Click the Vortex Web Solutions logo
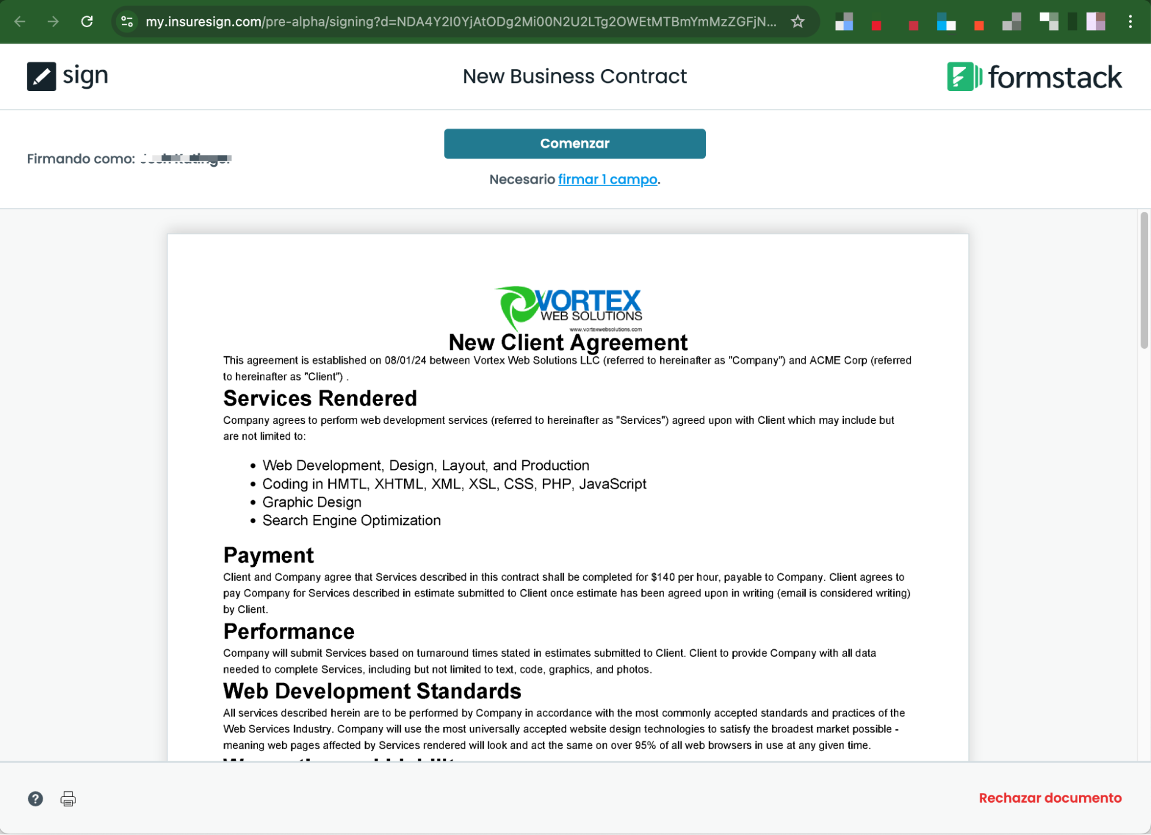This screenshot has height=835, width=1151. [x=568, y=308]
